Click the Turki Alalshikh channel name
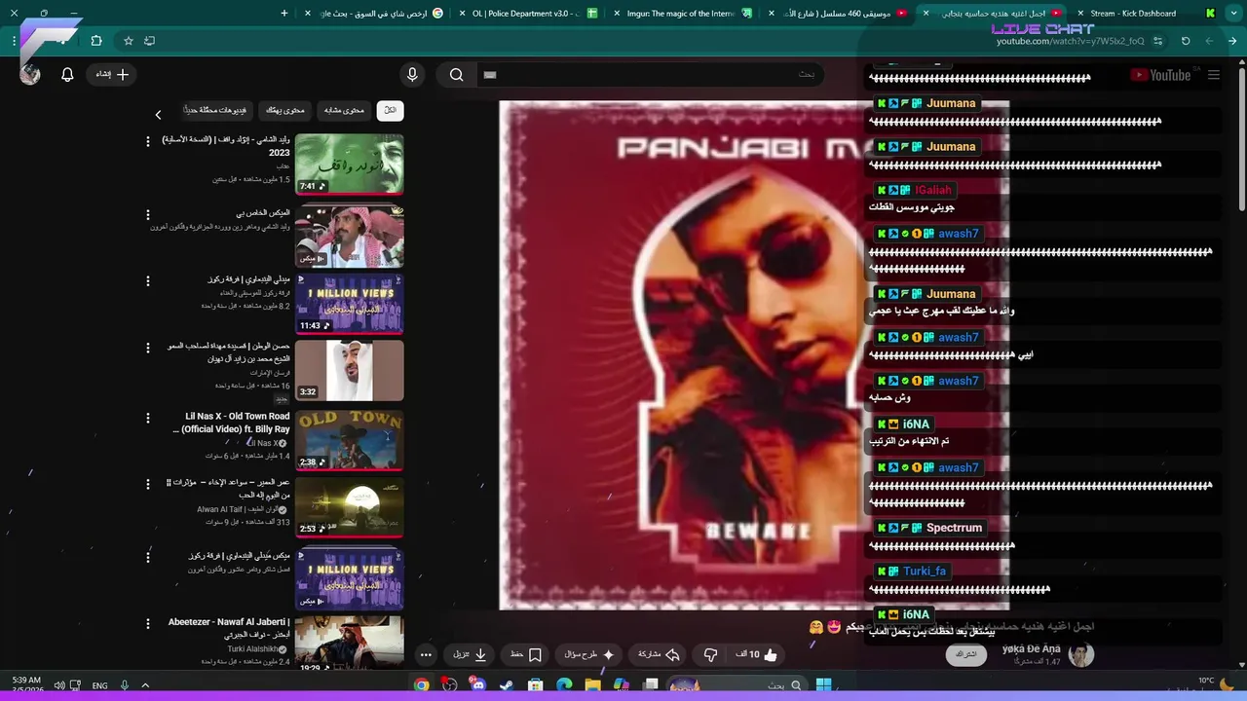This screenshot has height=701, width=1247. [x=254, y=649]
